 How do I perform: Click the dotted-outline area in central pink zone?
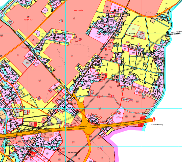point(73,54)
